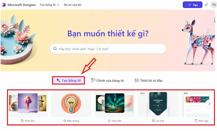Click the Hình nền label icon
The image size is (217, 131).
[x=109, y=121]
